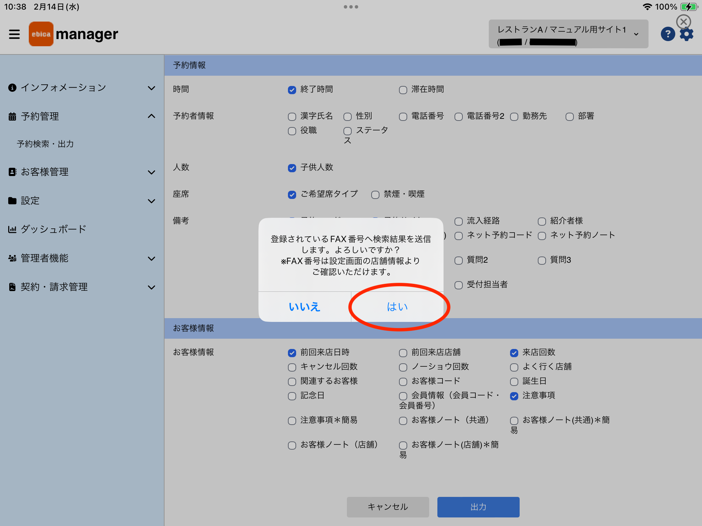Expand the インフォメーション chevron

pos(152,88)
